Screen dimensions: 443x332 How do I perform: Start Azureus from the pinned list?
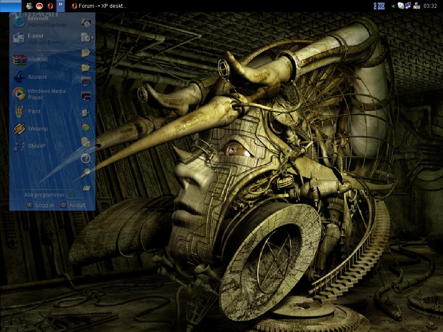pos(30,77)
